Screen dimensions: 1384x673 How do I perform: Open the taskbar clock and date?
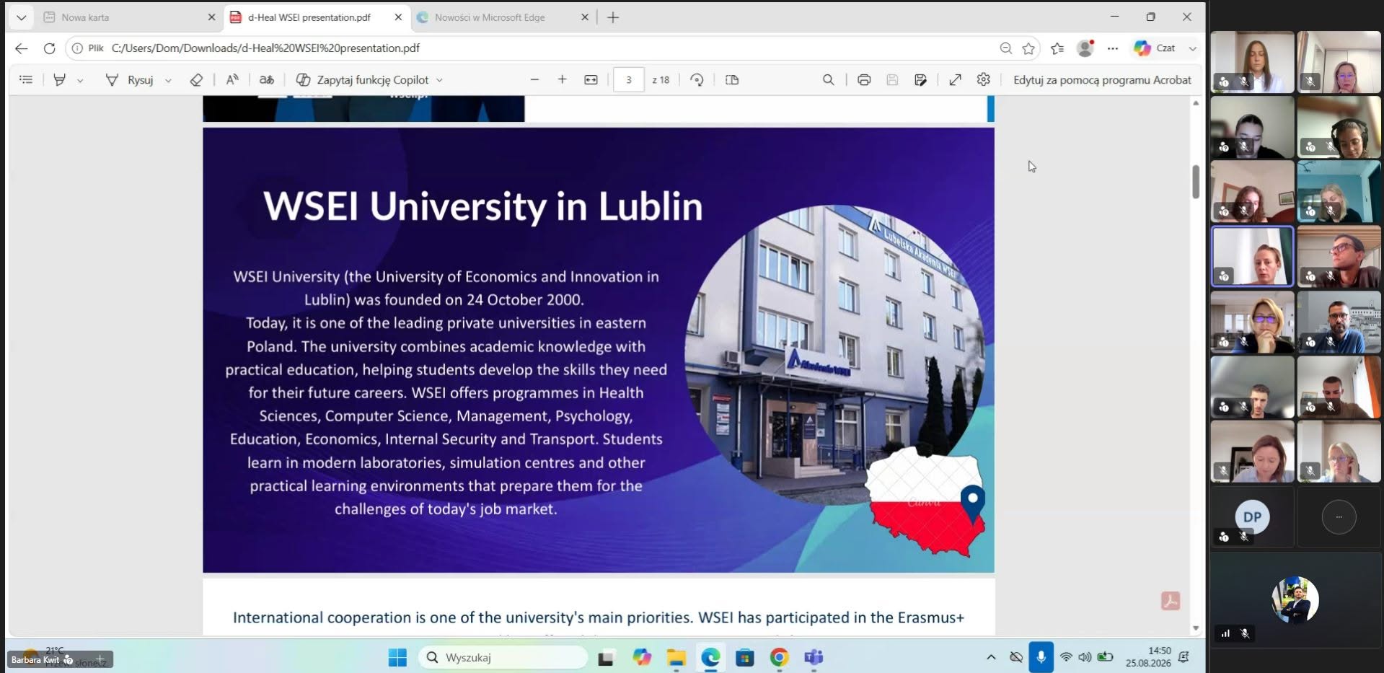tap(1148, 657)
